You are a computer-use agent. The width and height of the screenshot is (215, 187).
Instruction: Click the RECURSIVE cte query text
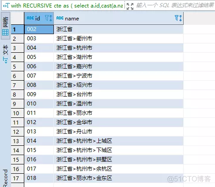(67, 6)
